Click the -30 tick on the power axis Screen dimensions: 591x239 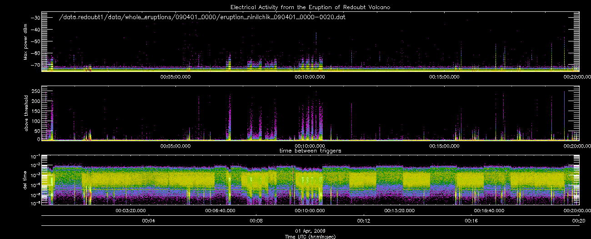35,17
